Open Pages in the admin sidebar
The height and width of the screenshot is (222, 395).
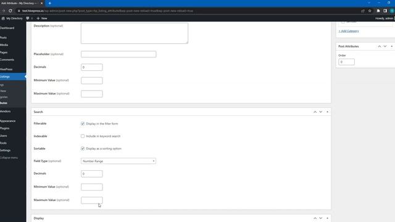[4, 52]
